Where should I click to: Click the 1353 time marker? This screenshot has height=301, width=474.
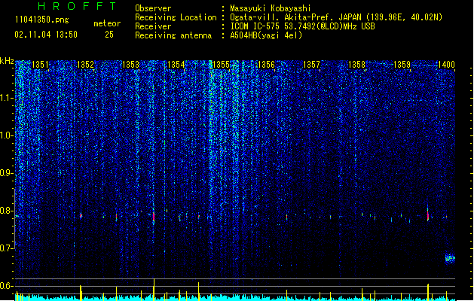(130, 65)
